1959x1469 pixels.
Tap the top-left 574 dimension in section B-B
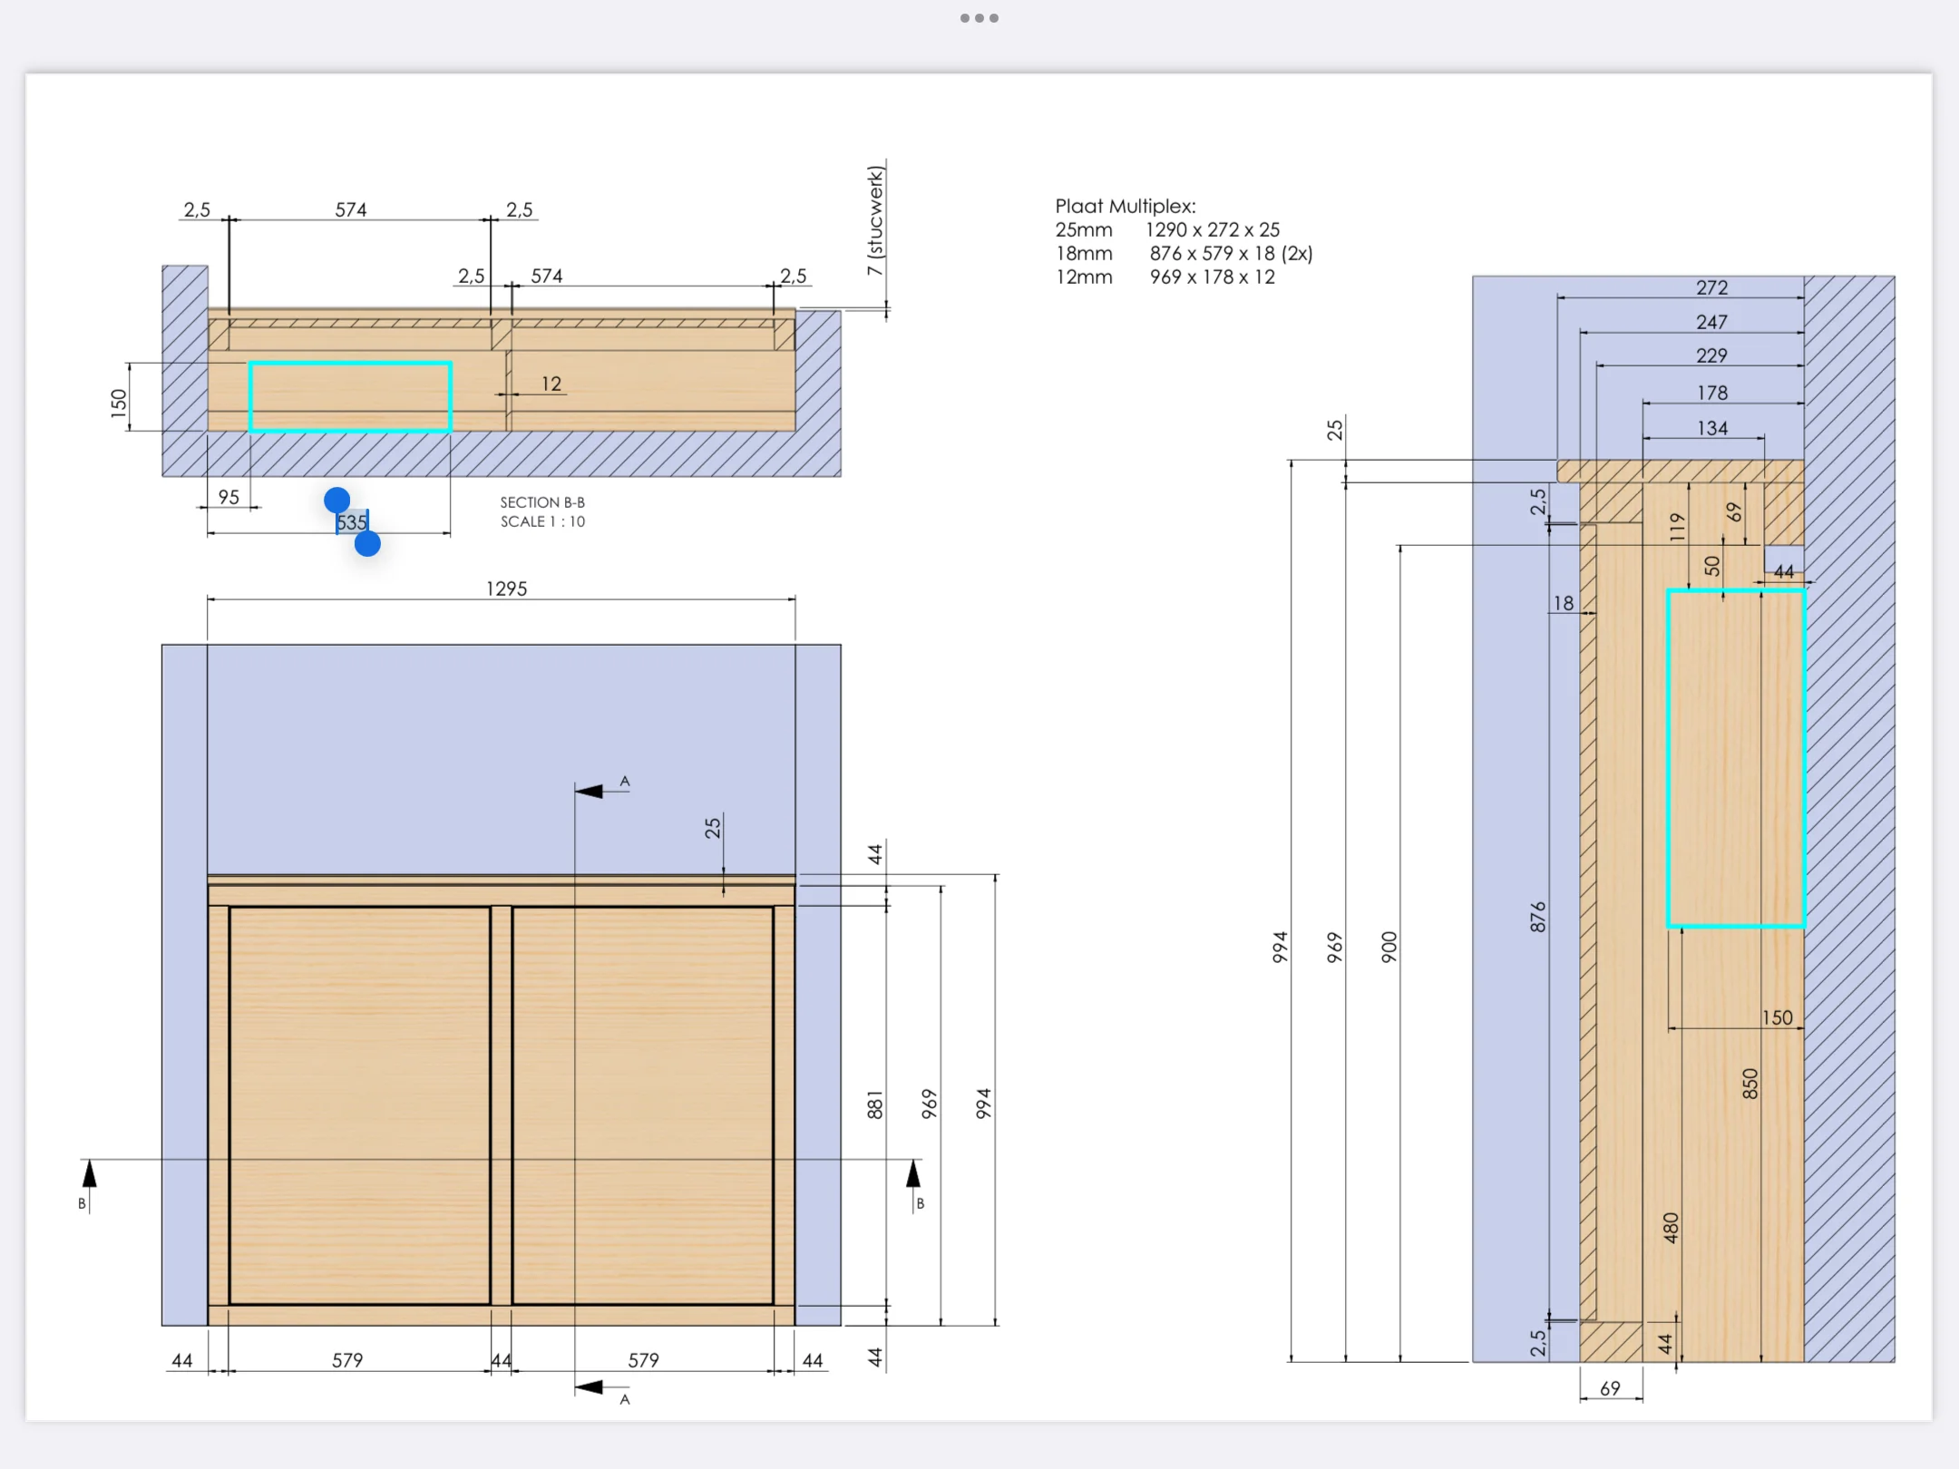pyautogui.click(x=351, y=209)
